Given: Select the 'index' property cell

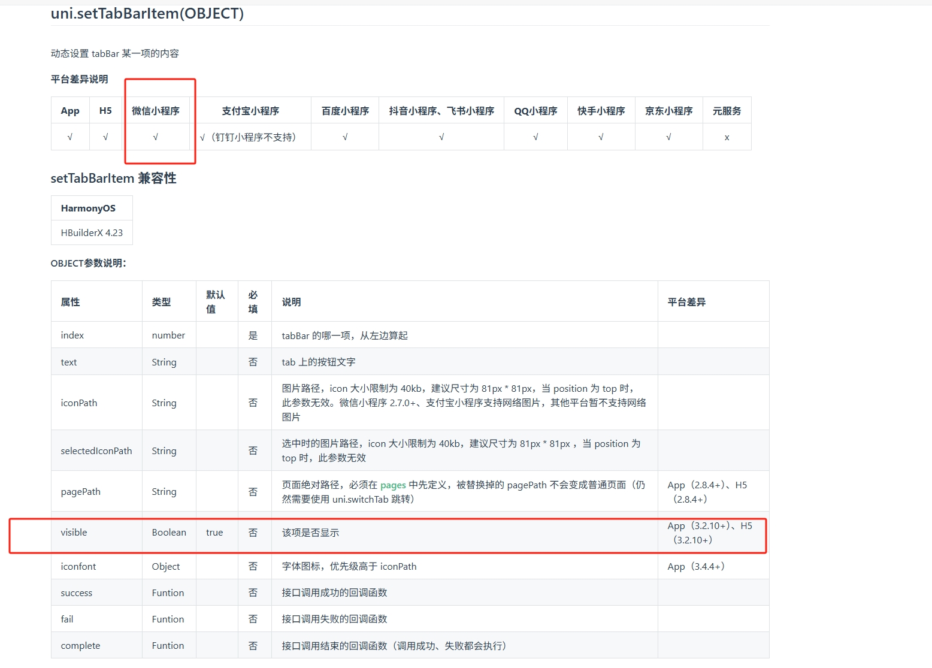Looking at the screenshot, I should [x=96, y=335].
